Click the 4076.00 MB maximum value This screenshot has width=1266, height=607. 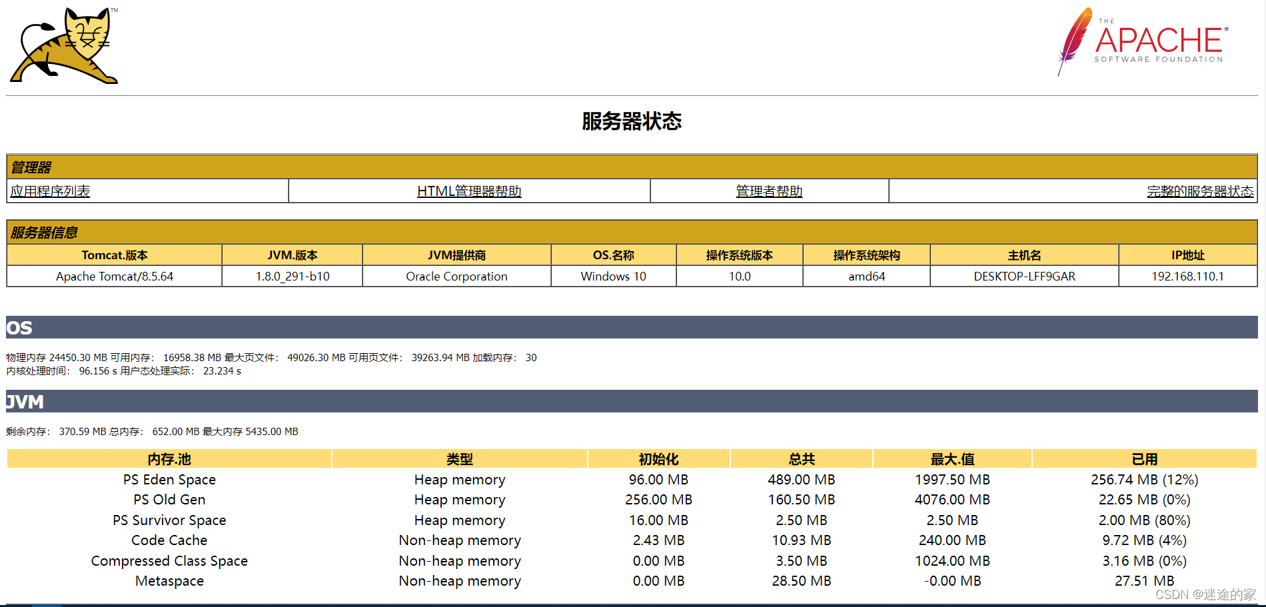[952, 500]
